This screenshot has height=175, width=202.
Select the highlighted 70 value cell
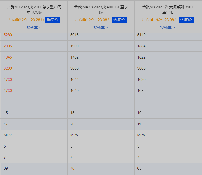pyautogui.click(x=72, y=168)
